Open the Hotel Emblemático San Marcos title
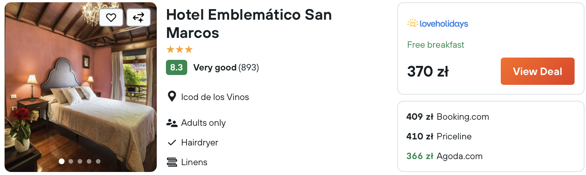The height and width of the screenshot is (175, 586). point(249,24)
